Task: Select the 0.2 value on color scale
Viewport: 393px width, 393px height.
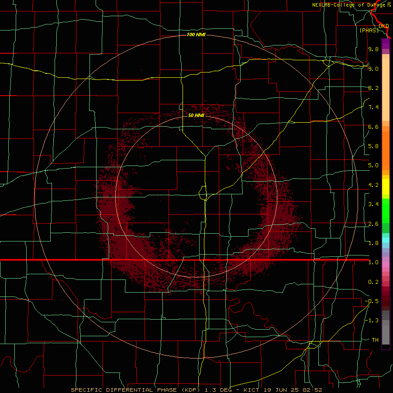Action: point(373,282)
